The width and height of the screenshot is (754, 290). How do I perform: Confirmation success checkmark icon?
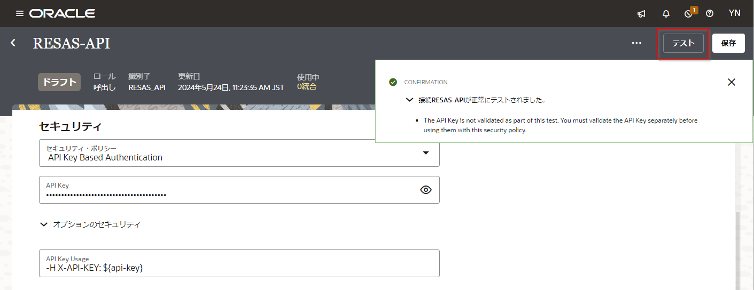click(393, 82)
